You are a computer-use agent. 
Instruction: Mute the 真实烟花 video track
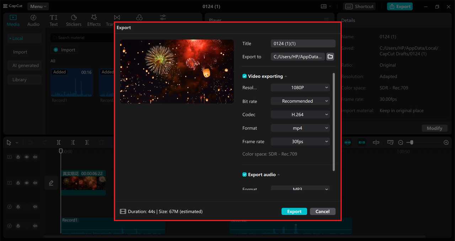(35, 183)
